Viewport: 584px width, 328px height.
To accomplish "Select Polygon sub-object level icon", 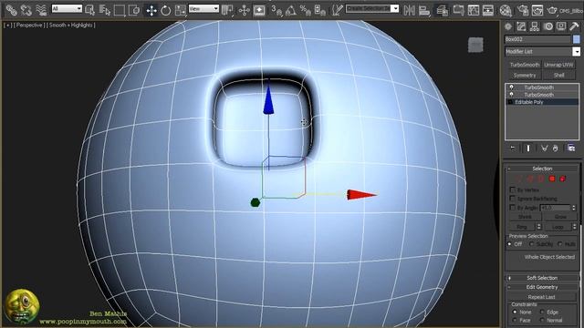I will (x=552, y=179).
